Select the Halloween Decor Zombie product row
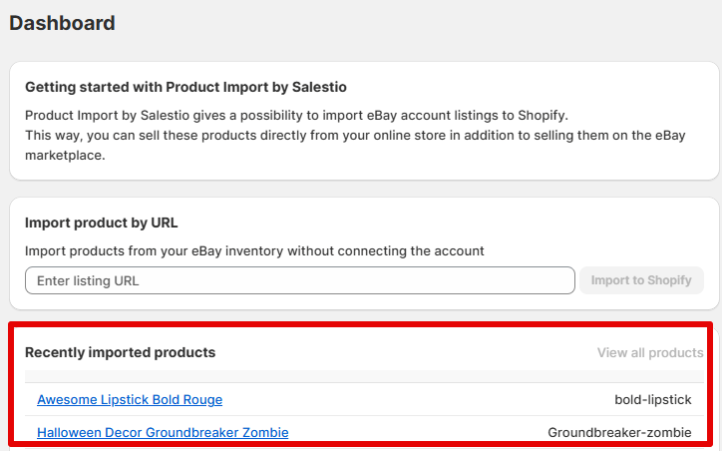 (419, 432)
